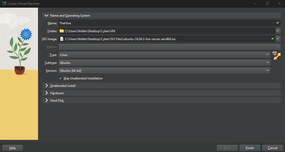
Task: Click the green checkmark beside ISO Image path
Action: [273, 39]
